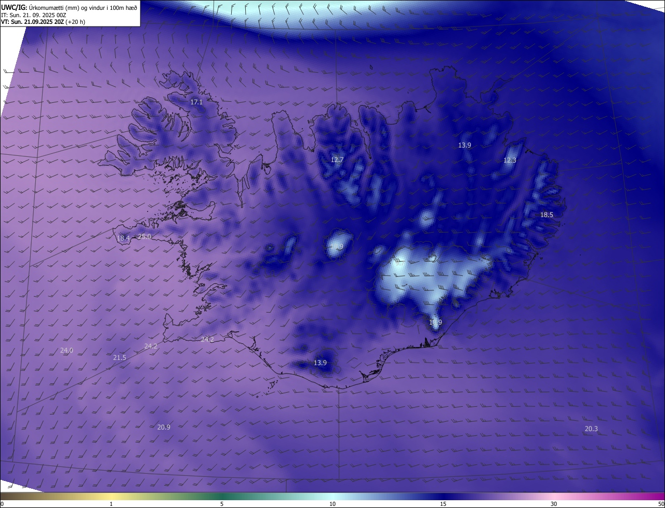Click the 25.0 value label
Image resolution: width=665 pixels, height=508 pixels.
point(144,236)
